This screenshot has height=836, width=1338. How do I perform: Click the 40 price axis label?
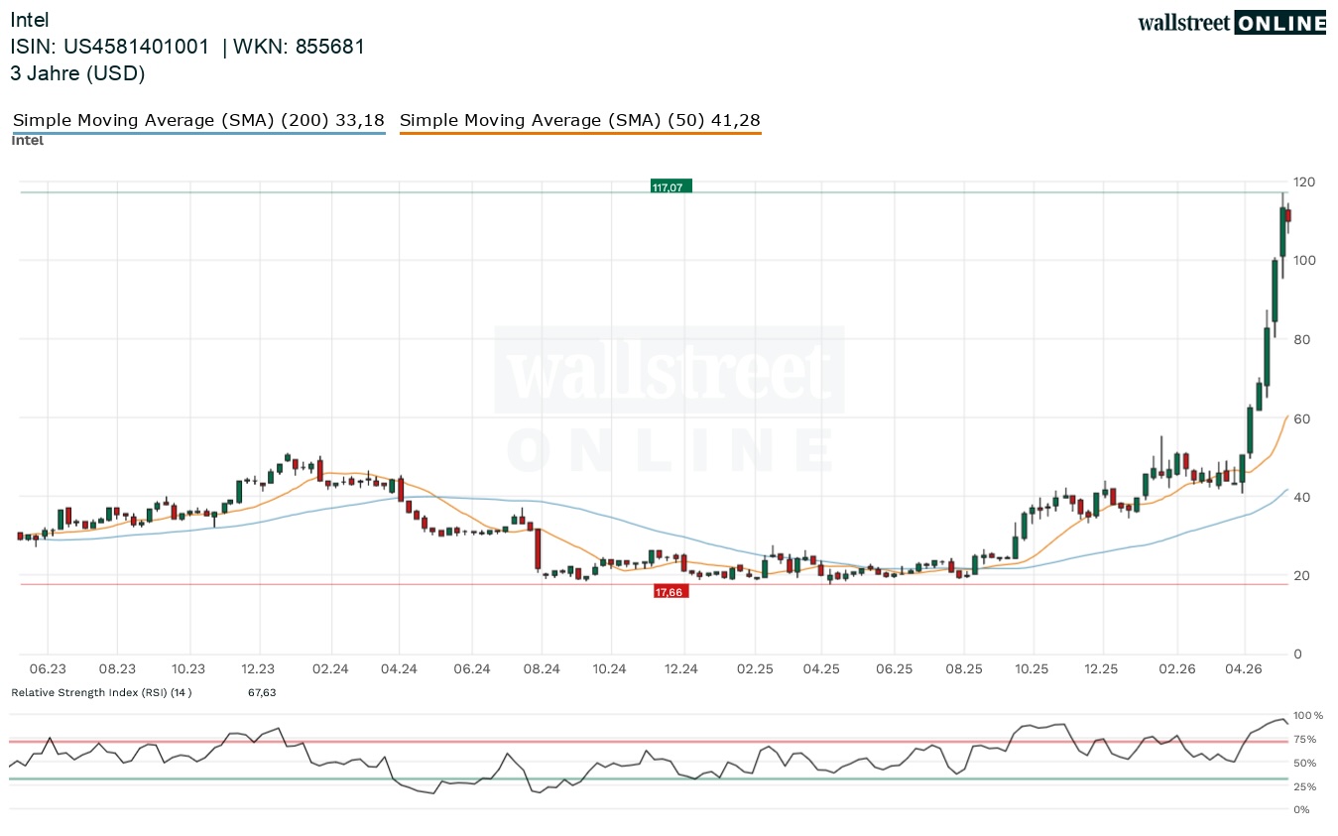[x=1300, y=497]
